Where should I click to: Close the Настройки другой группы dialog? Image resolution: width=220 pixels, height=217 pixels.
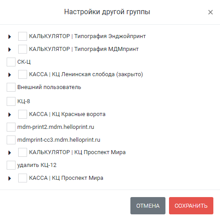pos(210,12)
